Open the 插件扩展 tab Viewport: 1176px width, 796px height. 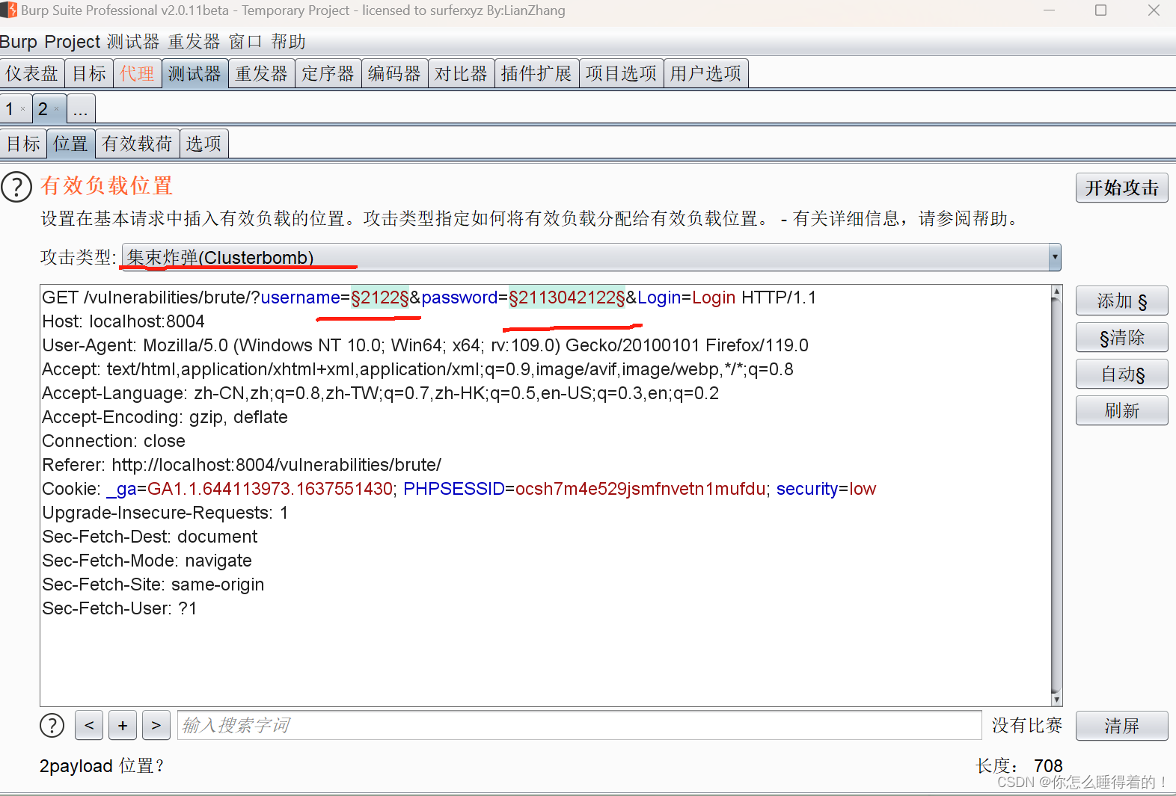pyautogui.click(x=536, y=73)
